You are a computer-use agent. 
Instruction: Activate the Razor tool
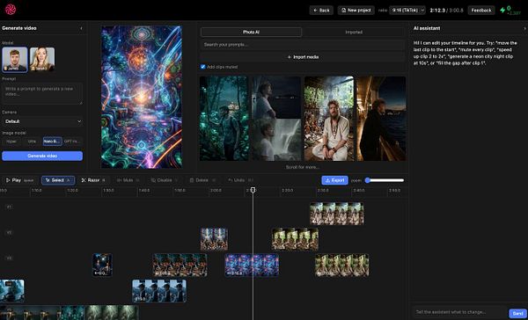93,180
